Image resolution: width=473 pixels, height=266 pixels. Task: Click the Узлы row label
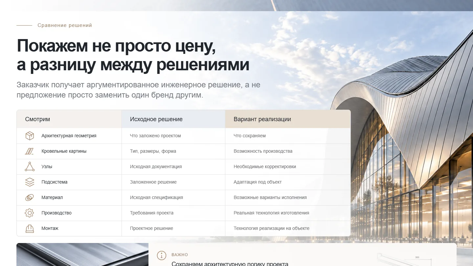pyautogui.click(x=47, y=166)
